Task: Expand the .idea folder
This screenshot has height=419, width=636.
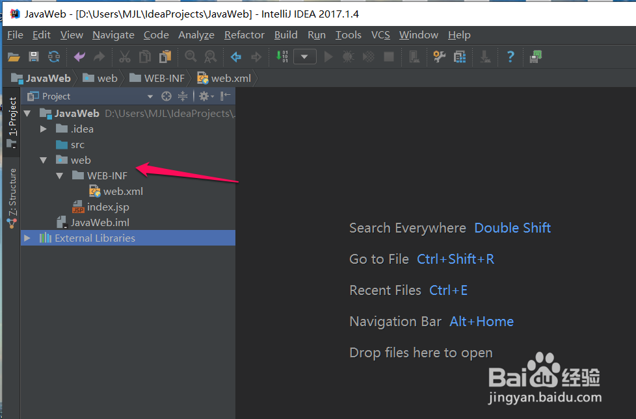Action: point(44,129)
